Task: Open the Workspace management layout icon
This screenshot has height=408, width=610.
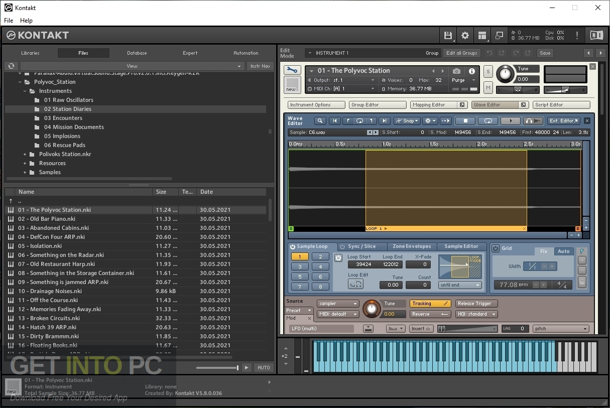Action: (482, 35)
